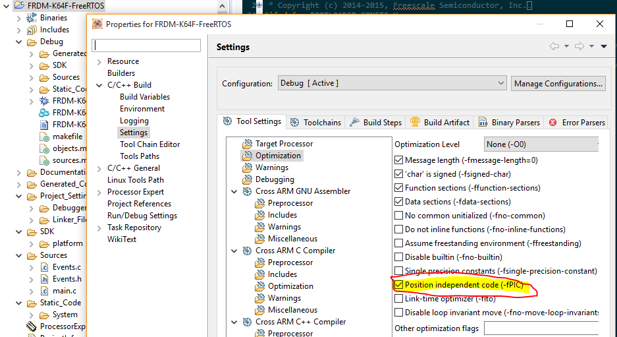Click the Manage Configurations button
Image resolution: width=617 pixels, height=337 pixels.
pyautogui.click(x=558, y=84)
